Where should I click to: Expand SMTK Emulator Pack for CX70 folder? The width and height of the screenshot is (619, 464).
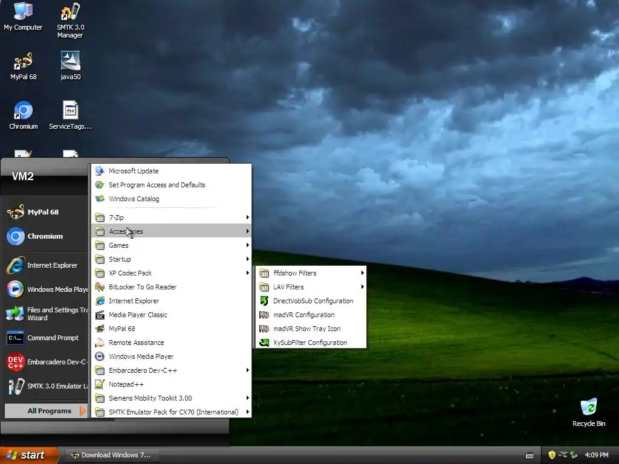[x=171, y=412]
